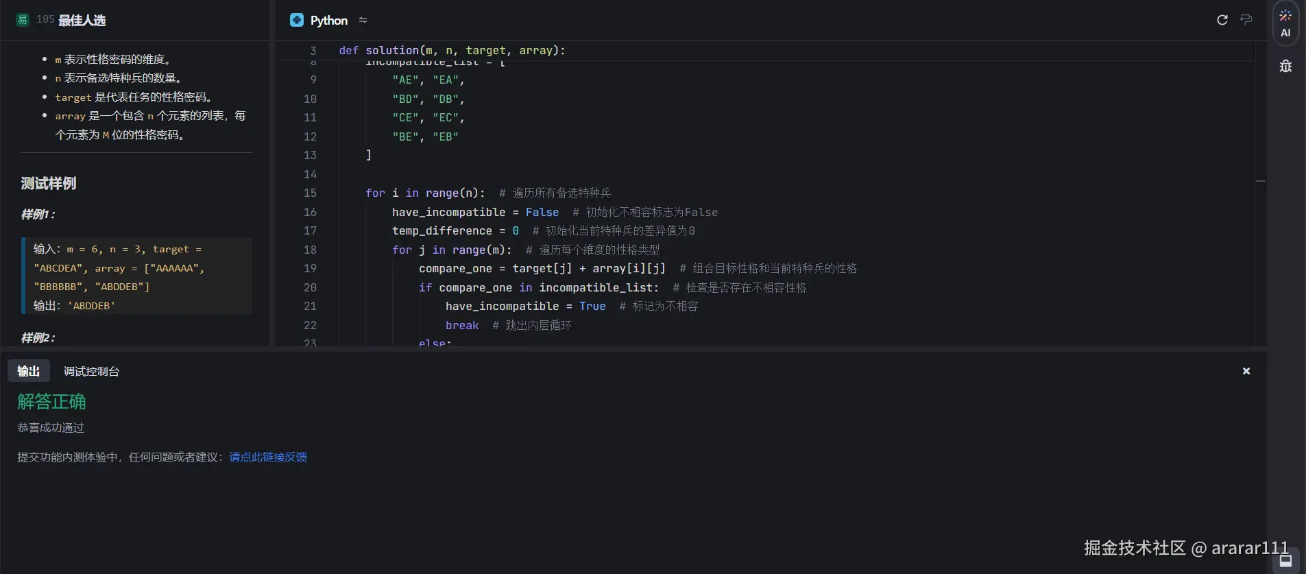1306x574 pixels.
Task: Click the Python language name label
Action: pyautogui.click(x=329, y=21)
